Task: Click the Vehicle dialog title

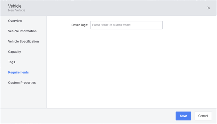Action: pyautogui.click(x=15, y=6)
